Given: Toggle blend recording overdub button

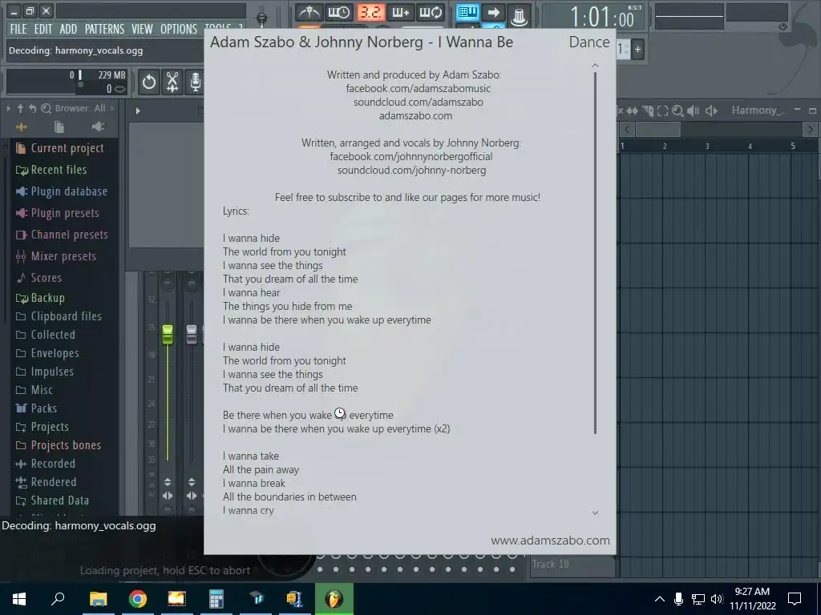Looking at the screenshot, I should click(401, 12).
